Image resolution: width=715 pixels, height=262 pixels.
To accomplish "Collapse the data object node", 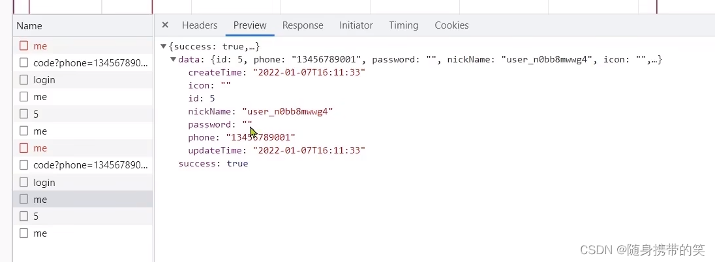I will coord(173,60).
